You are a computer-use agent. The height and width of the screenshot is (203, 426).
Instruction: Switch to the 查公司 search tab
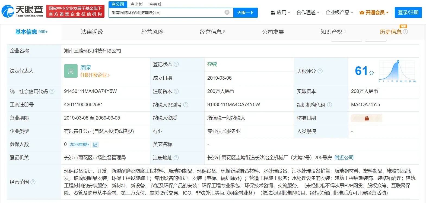(118, 4)
